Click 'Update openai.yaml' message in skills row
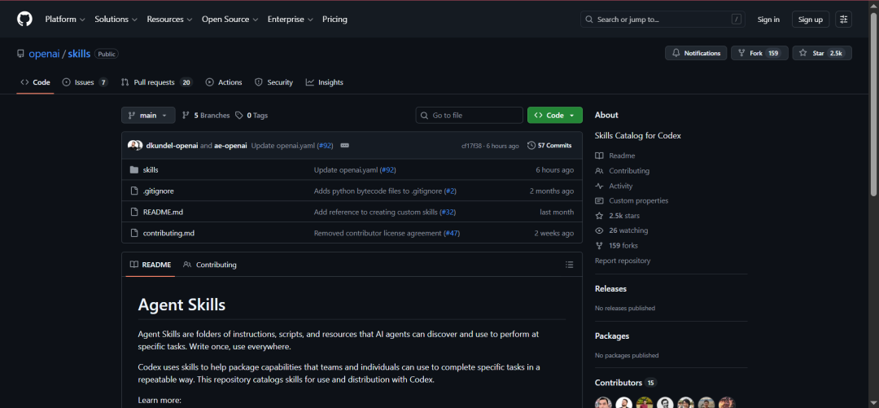Viewport: 879px width, 408px height. (x=346, y=169)
